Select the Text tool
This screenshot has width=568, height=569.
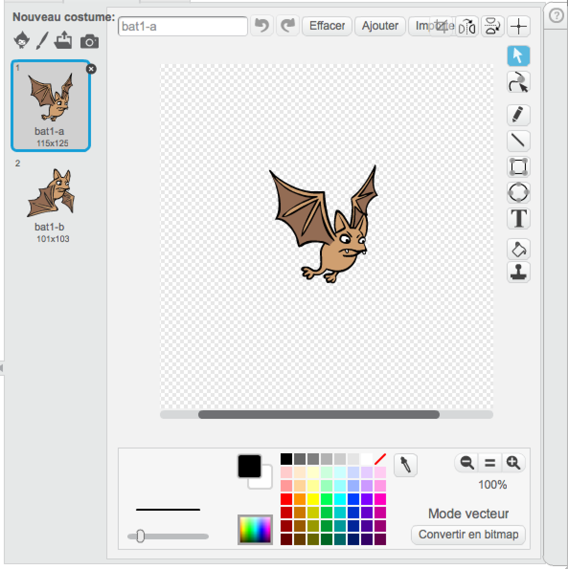(x=519, y=219)
